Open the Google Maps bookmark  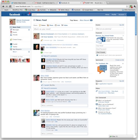[x=30, y=10]
